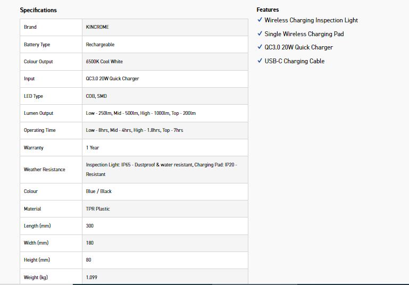Click checkmark beside USB-C Charging Cable
The width and height of the screenshot is (409, 285).
coord(260,61)
